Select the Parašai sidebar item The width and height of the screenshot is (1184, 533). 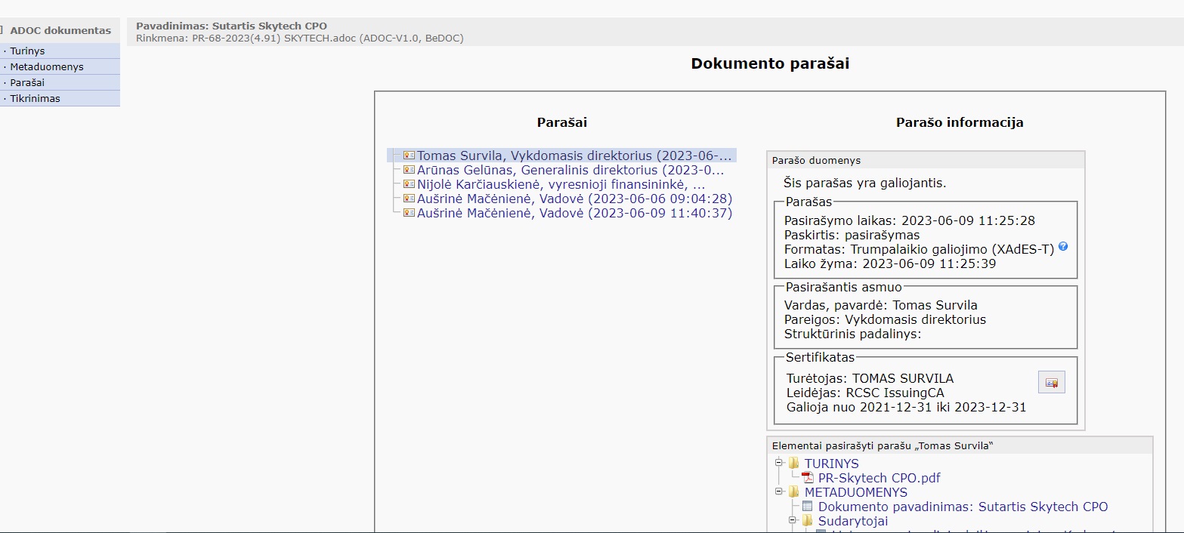[x=27, y=82]
